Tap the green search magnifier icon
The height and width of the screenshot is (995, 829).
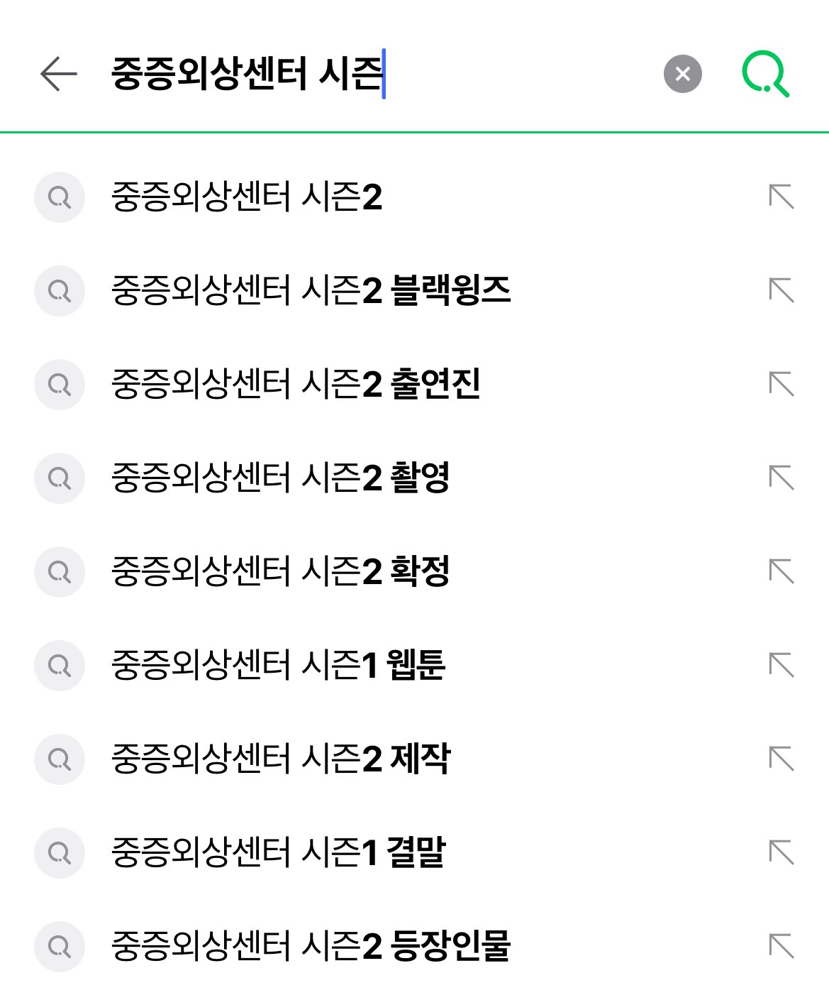click(x=765, y=74)
